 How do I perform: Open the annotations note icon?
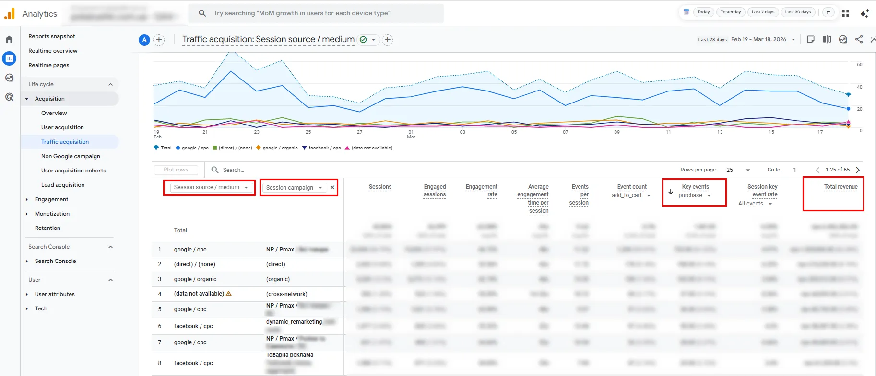[811, 40]
